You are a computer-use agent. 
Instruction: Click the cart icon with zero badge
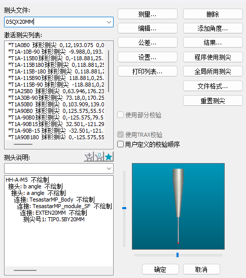point(99,156)
